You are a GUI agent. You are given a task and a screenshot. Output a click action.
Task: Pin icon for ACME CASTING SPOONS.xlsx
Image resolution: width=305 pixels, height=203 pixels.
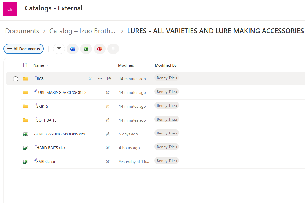[107, 134]
